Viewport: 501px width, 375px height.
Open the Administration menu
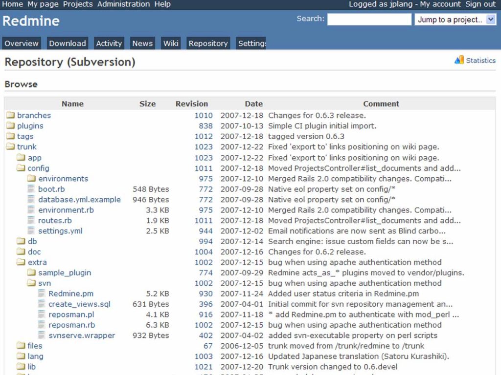(123, 4)
